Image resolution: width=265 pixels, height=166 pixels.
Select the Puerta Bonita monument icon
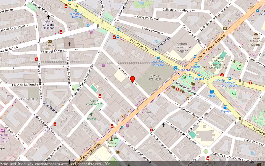(x=111, y=139)
